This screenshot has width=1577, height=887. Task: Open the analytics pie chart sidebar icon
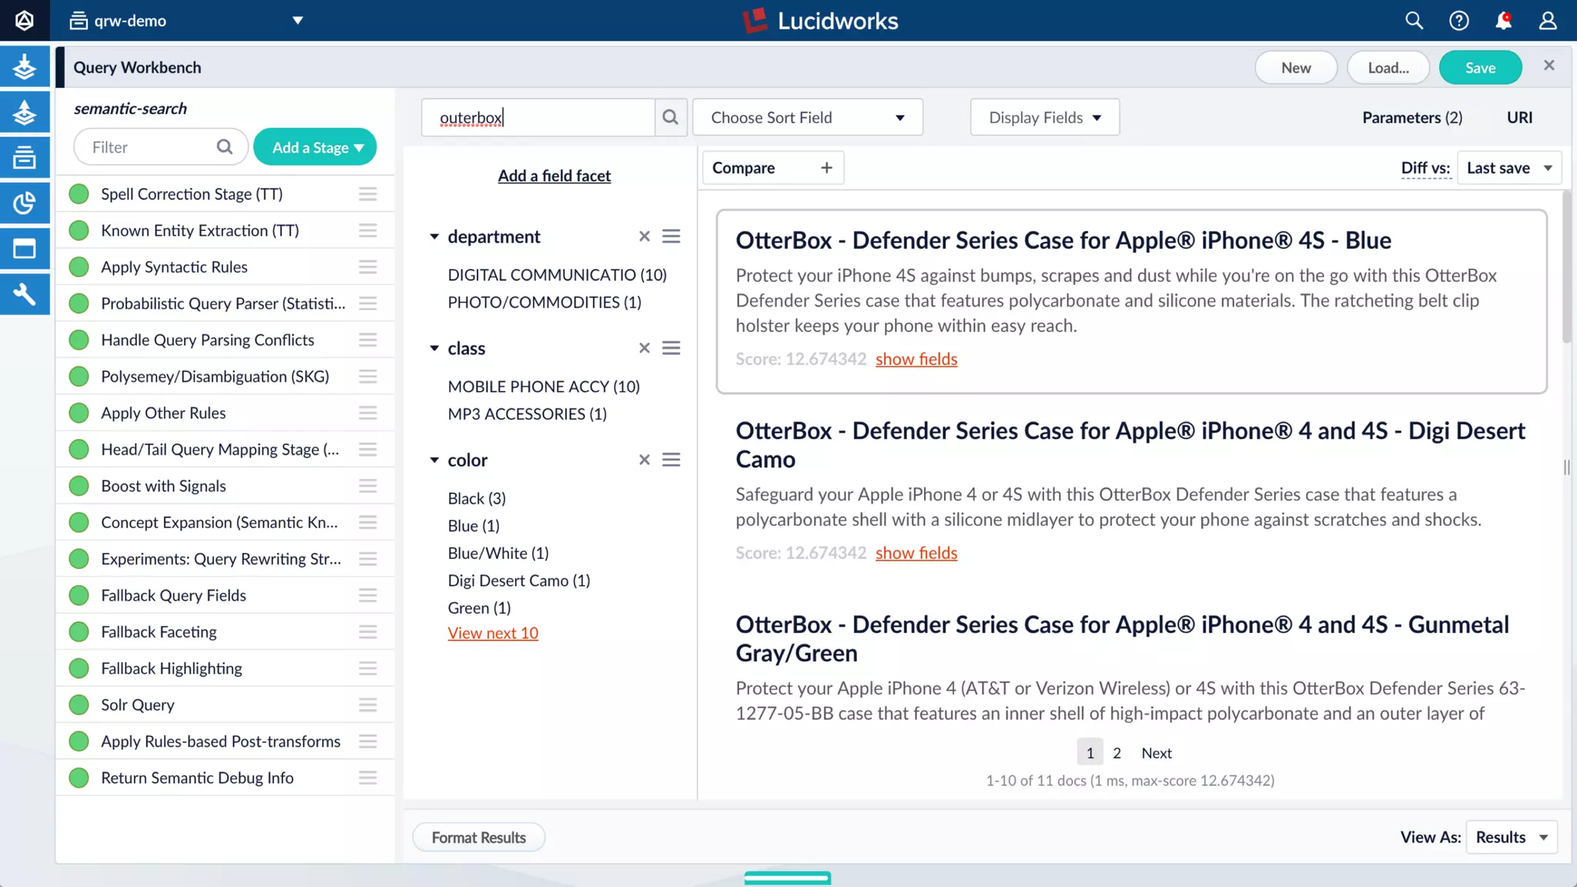25,203
